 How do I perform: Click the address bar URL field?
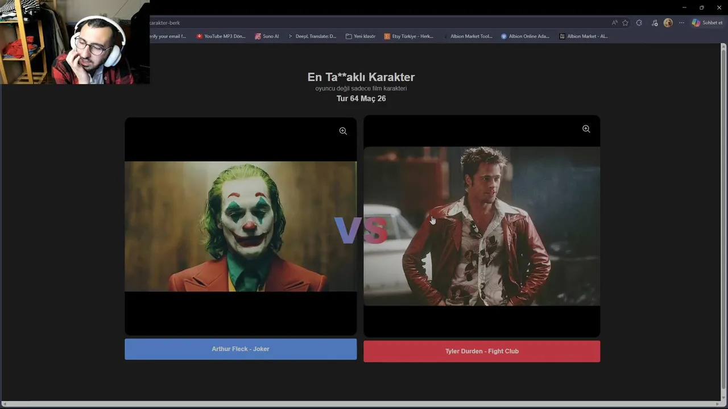[378, 23]
